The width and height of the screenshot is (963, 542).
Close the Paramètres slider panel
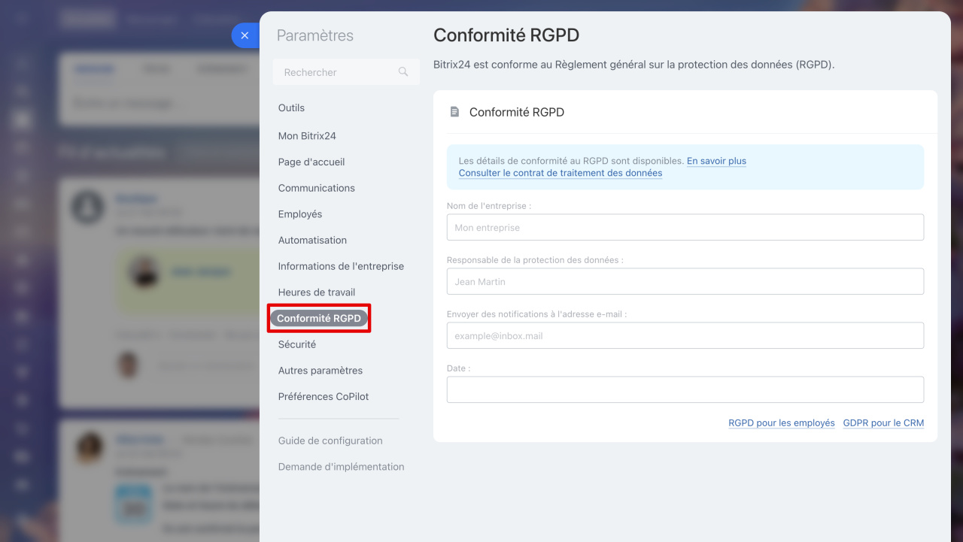point(245,35)
